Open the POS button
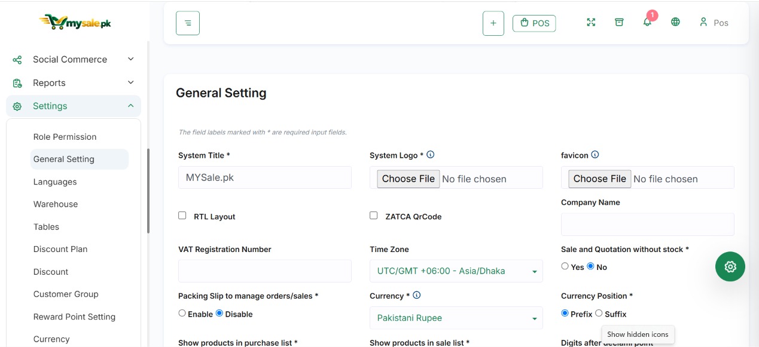 pos(534,23)
